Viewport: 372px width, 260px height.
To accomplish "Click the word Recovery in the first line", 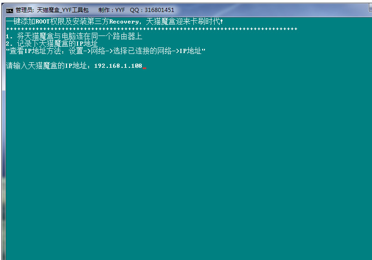I will 124,22.
